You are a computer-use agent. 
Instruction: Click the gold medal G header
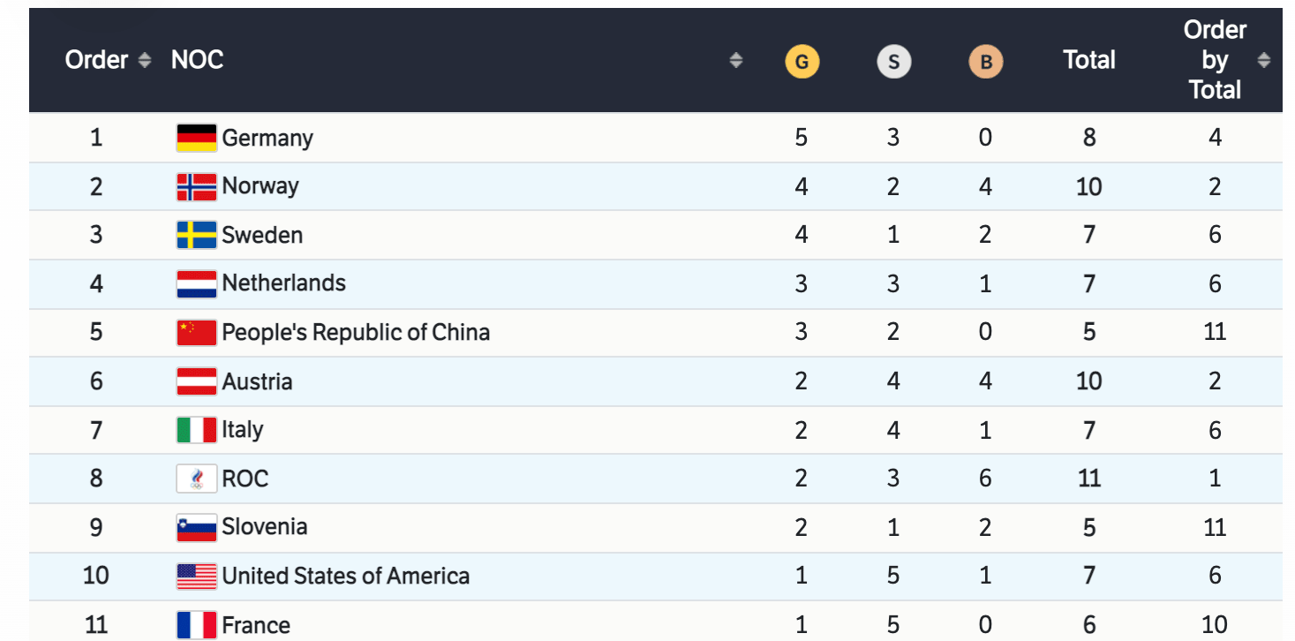[x=802, y=62]
